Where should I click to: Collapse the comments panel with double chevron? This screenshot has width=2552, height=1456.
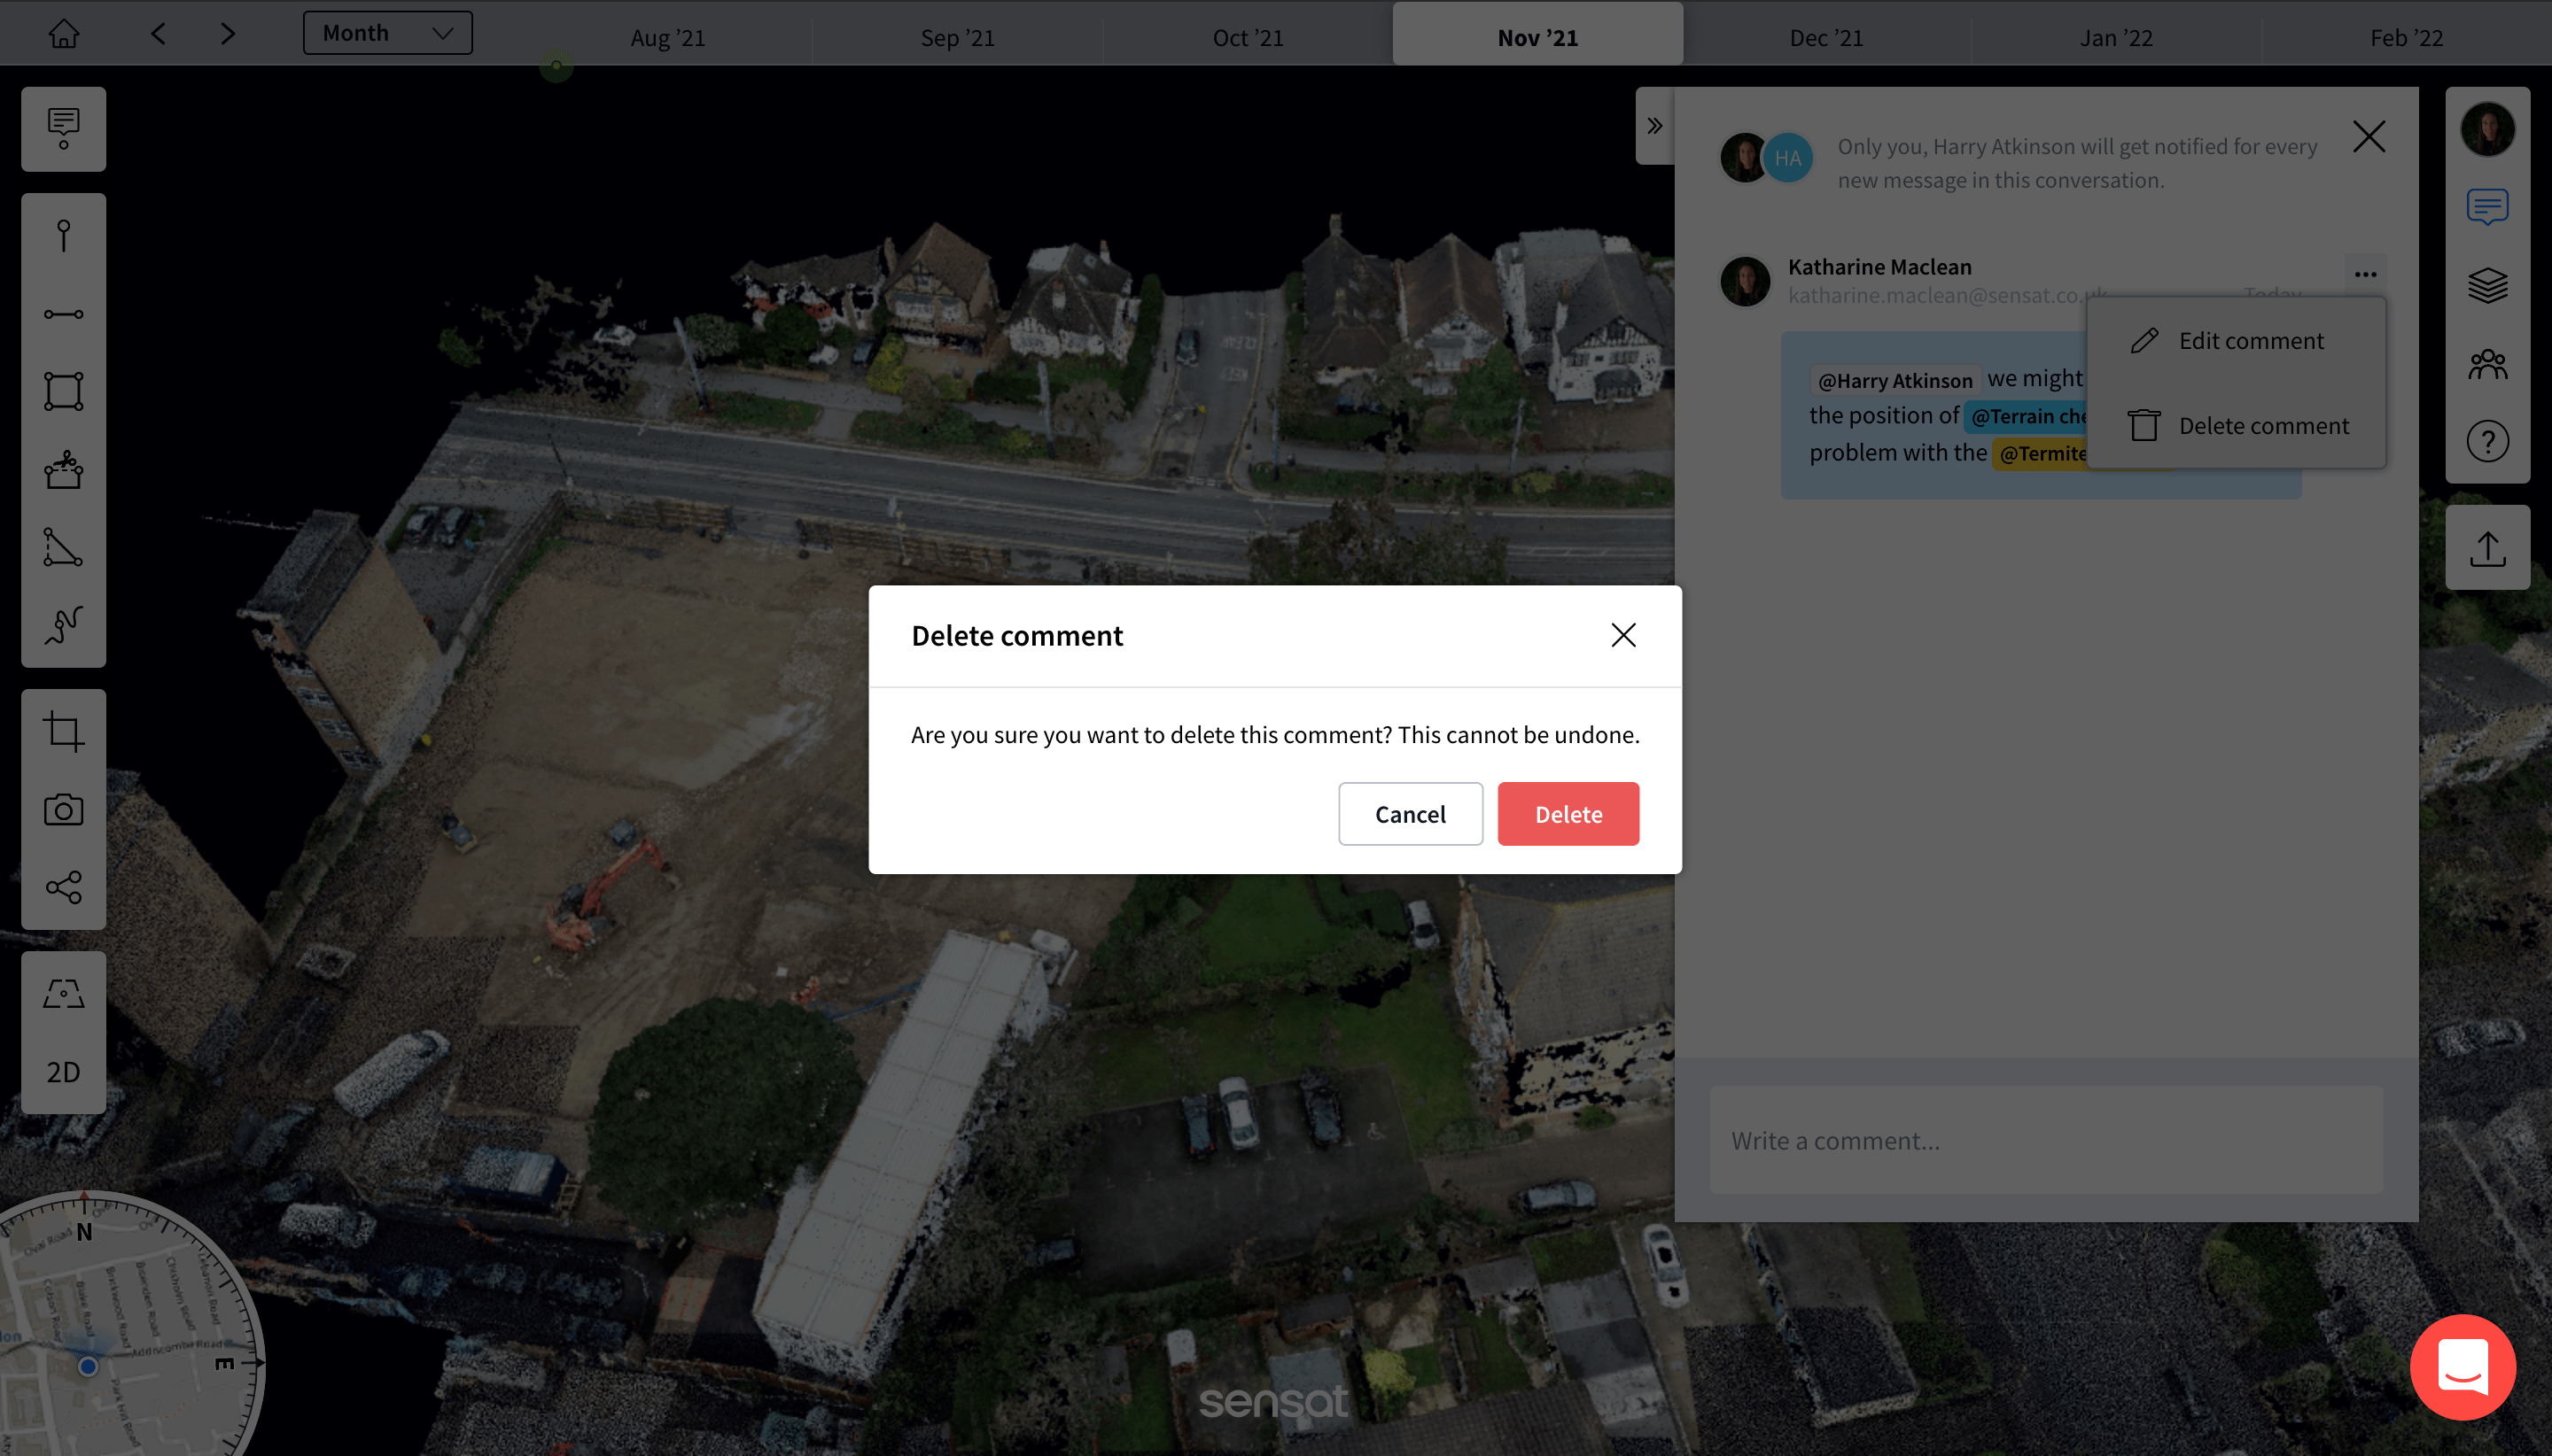click(x=1654, y=126)
